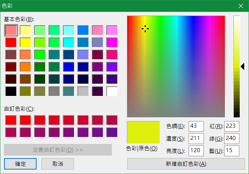Choose the brown basic color swatch
Viewport: 249px width, 174px height.
[26, 79]
